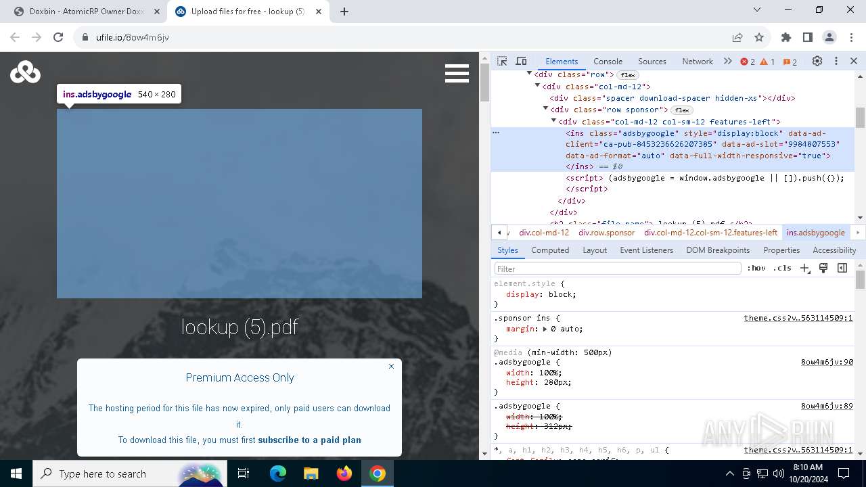Open DevTools settings gear
This screenshot has width=866, height=487.
pos(817,61)
